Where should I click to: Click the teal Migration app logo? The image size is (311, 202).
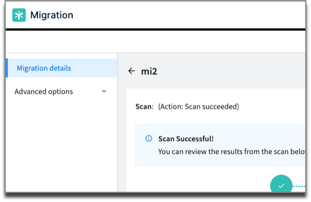[x=19, y=15]
